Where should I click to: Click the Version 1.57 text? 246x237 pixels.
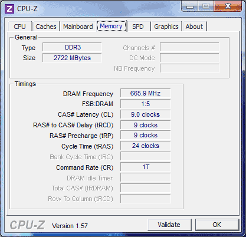70,226
